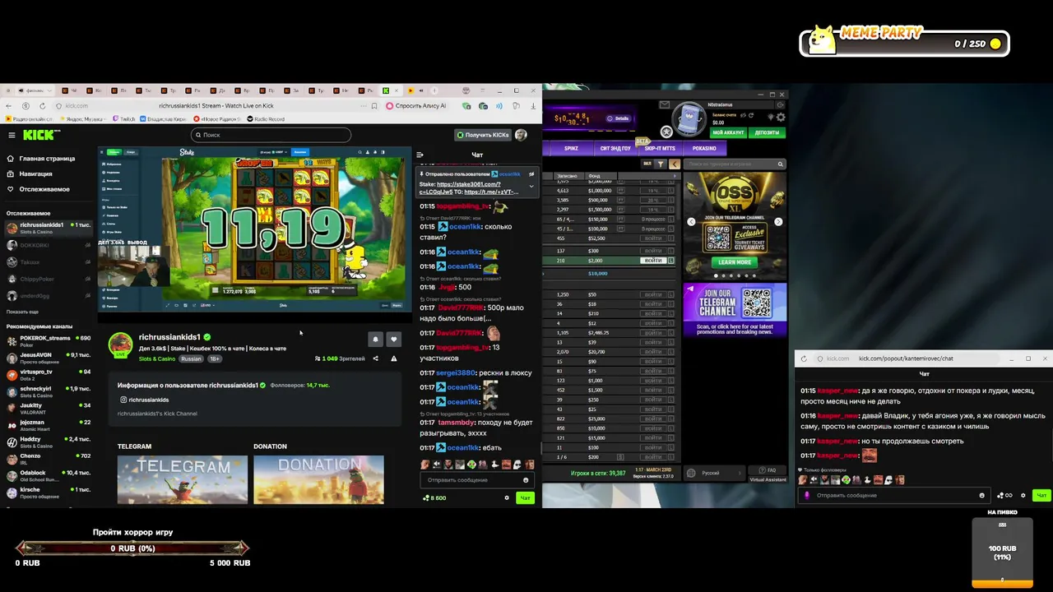
Task: Open the DONATION panel banner
Action: (x=318, y=479)
